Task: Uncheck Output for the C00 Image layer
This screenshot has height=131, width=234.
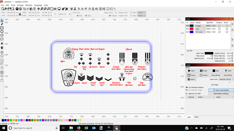Action: coord(219,26)
